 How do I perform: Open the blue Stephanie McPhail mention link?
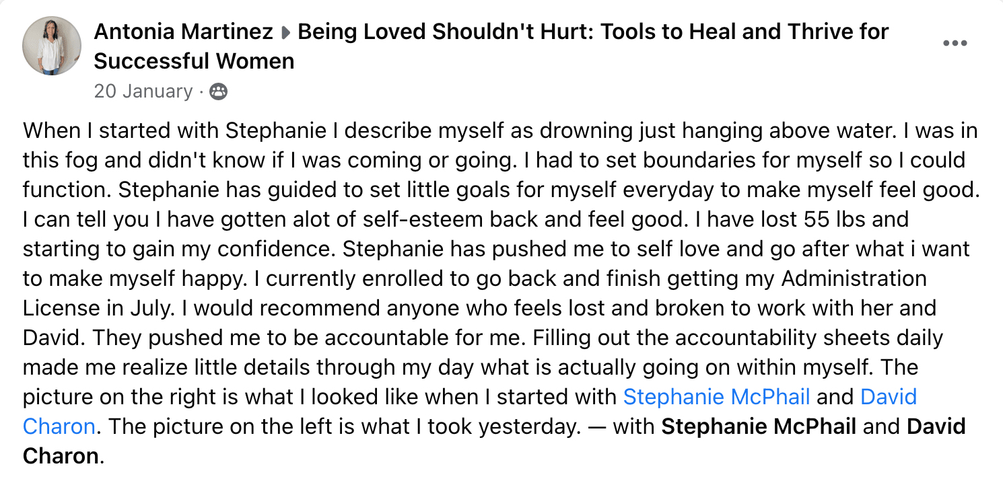click(x=716, y=397)
